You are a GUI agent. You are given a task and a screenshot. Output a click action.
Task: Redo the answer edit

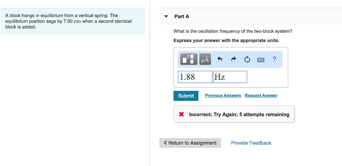pyautogui.click(x=233, y=59)
